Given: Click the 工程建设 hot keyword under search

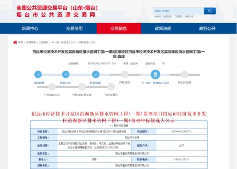Looking at the screenshot, I should (178, 17).
